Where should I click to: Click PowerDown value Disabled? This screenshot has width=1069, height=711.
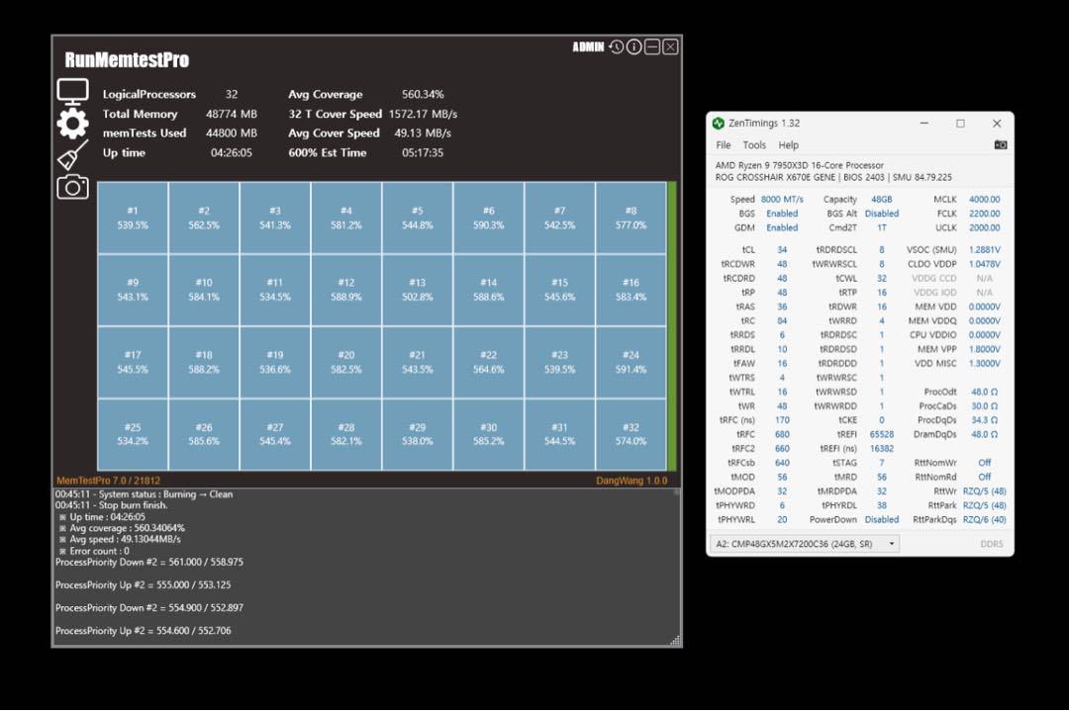882,519
